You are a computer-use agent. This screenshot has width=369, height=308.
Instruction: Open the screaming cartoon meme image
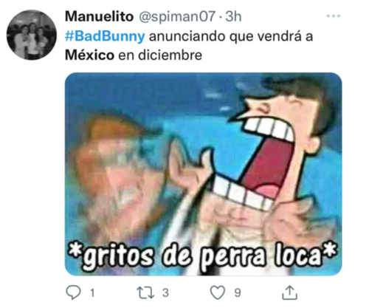pos(203,174)
